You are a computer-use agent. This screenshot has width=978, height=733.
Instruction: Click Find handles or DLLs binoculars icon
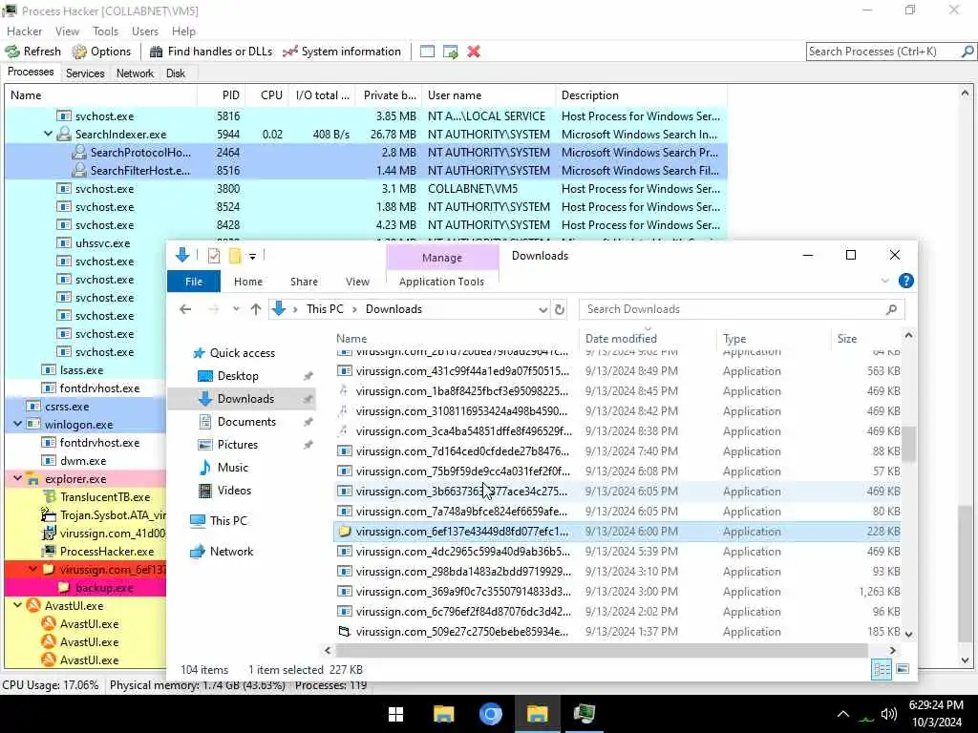click(x=156, y=52)
